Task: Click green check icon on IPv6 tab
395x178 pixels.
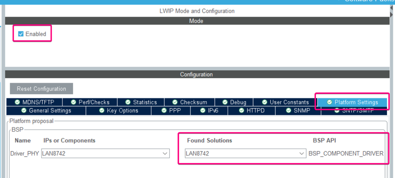Action: tap(203, 111)
